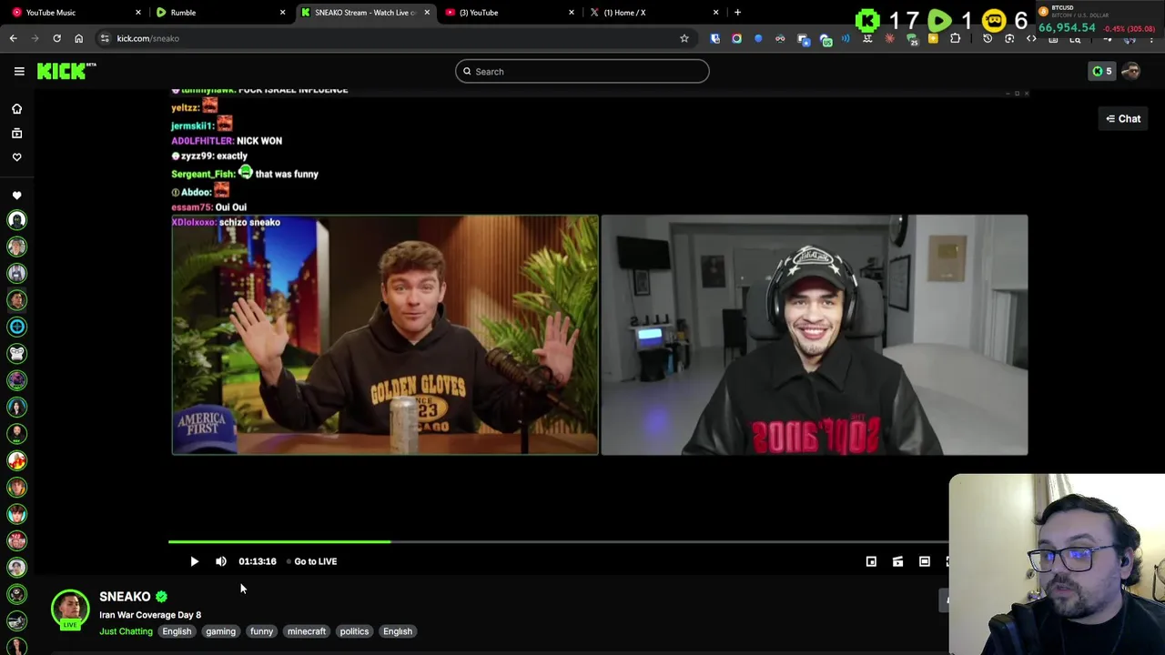
Task: Show the Chat panel
Action: coord(1123,118)
